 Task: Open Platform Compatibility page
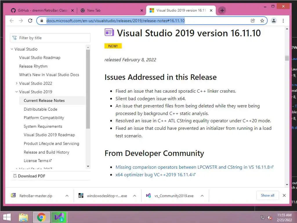(x=44, y=118)
